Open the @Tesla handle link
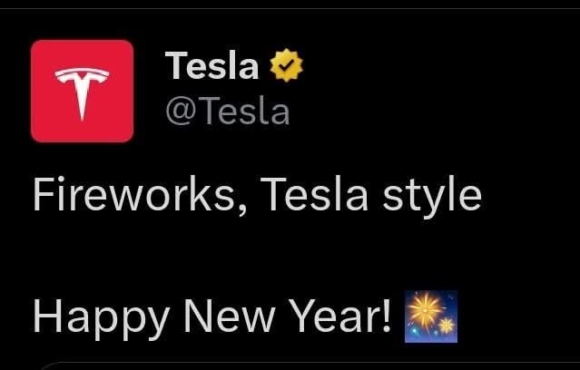Viewport: 580px width, 370px height. click(227, 112)
